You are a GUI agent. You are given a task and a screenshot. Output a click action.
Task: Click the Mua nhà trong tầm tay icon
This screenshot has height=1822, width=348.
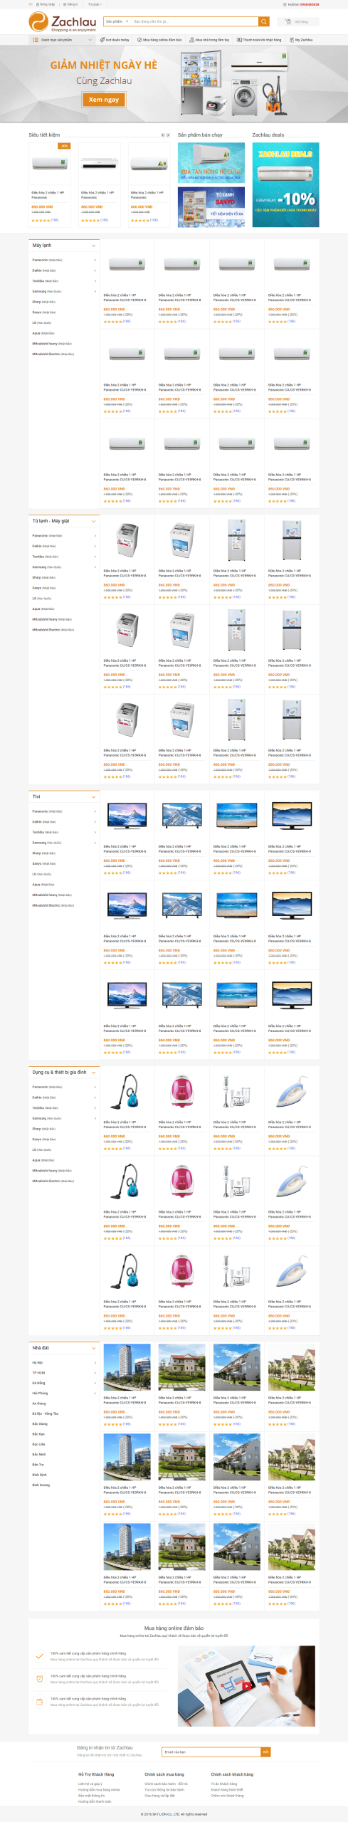pyautogui.click(x=192, y=40)
